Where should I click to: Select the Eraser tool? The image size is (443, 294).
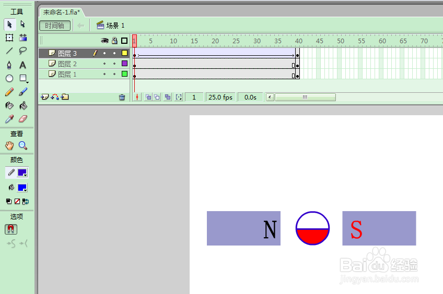[23, 119]
